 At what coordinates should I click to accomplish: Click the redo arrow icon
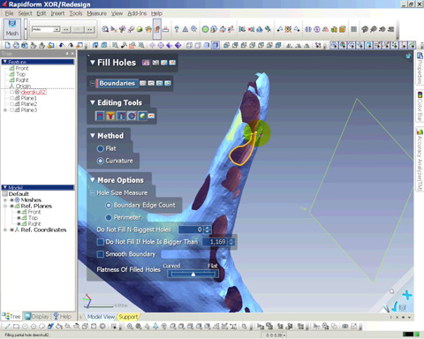(x=71, y=45)
